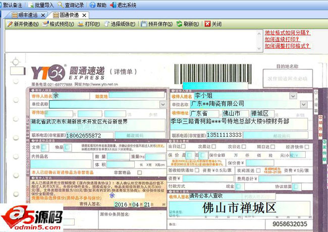Screen dimensions: 328x232
Task: Click the 体积 volume field
Action: [121, 165]
